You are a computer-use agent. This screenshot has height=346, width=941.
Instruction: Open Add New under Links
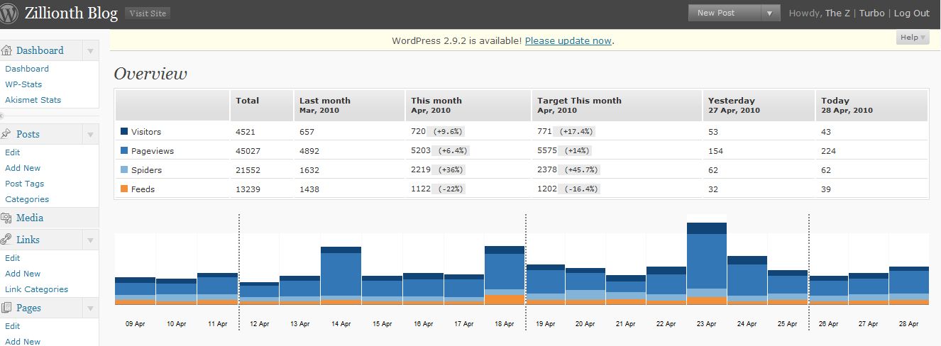pyautogui.click(x=23, y=274)
